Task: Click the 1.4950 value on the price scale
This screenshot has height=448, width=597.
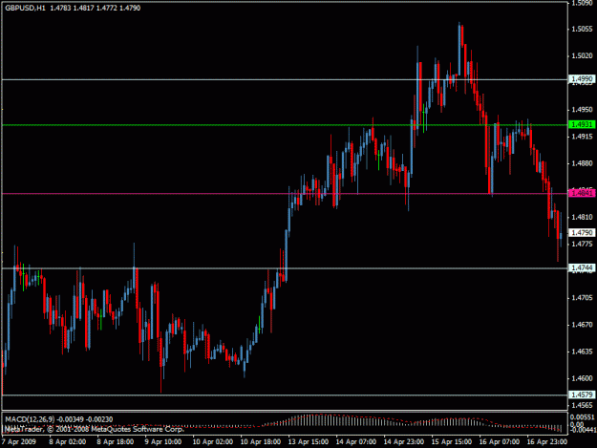Action: tap(582, 110)
